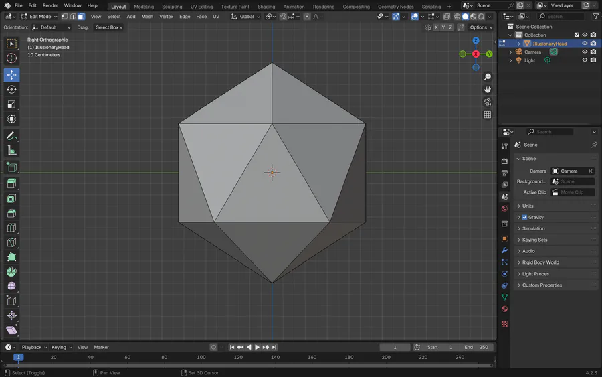Open the Mesh menu in viewport header
Viewport: 602px width, 377px height.
[147, 17]
